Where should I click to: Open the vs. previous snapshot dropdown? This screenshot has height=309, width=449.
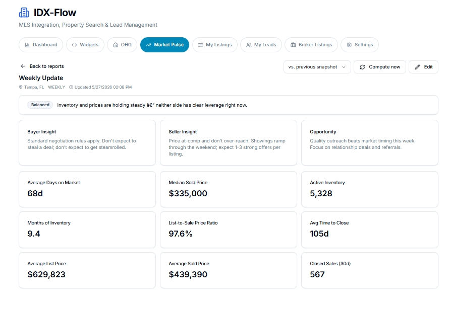[317, 67]
